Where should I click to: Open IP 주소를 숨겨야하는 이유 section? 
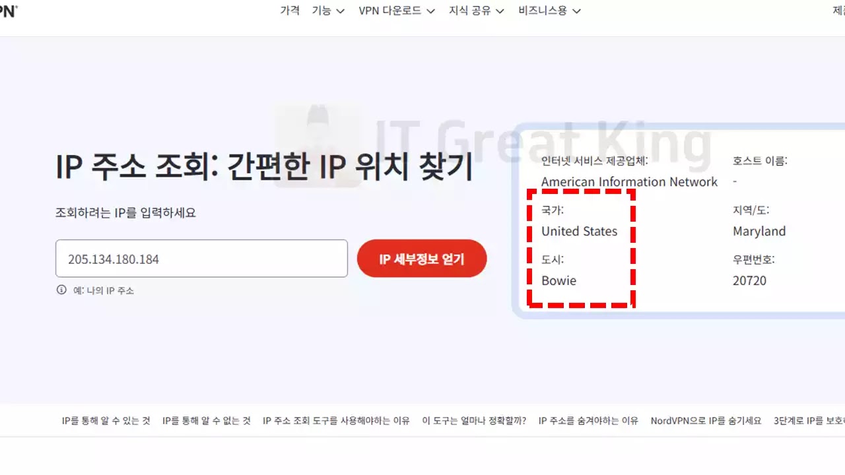click(588, 420)
